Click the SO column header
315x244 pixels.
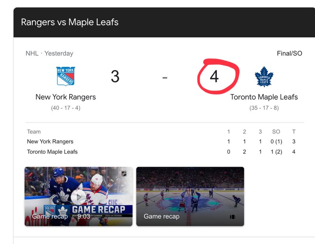(276, 131)
